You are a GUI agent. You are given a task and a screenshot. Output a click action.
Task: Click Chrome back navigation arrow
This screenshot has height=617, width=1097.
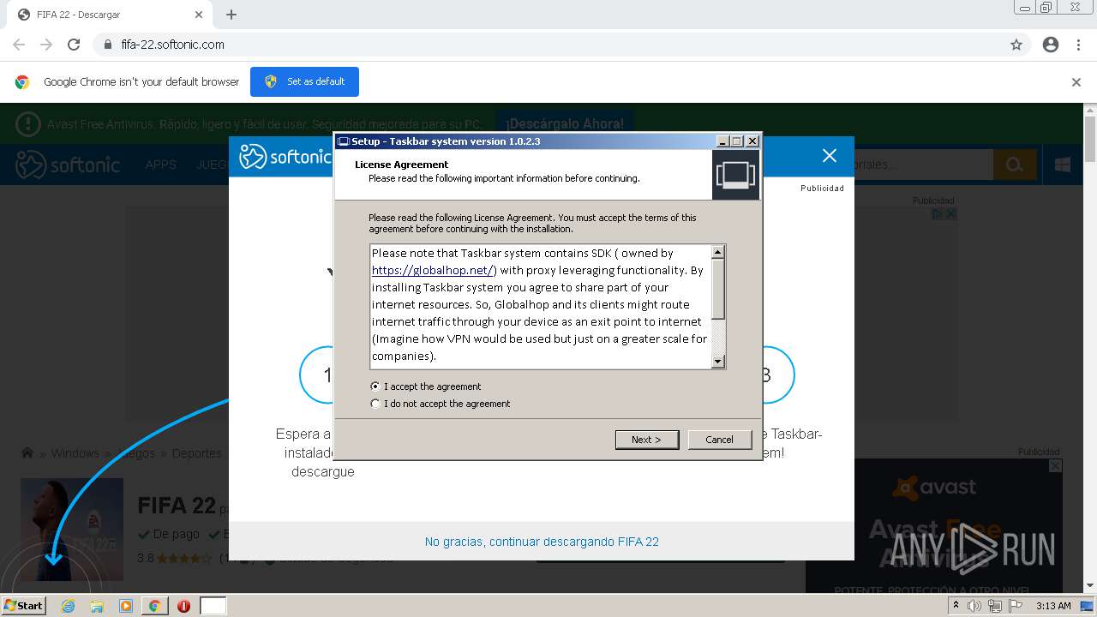tap(19, 45)
